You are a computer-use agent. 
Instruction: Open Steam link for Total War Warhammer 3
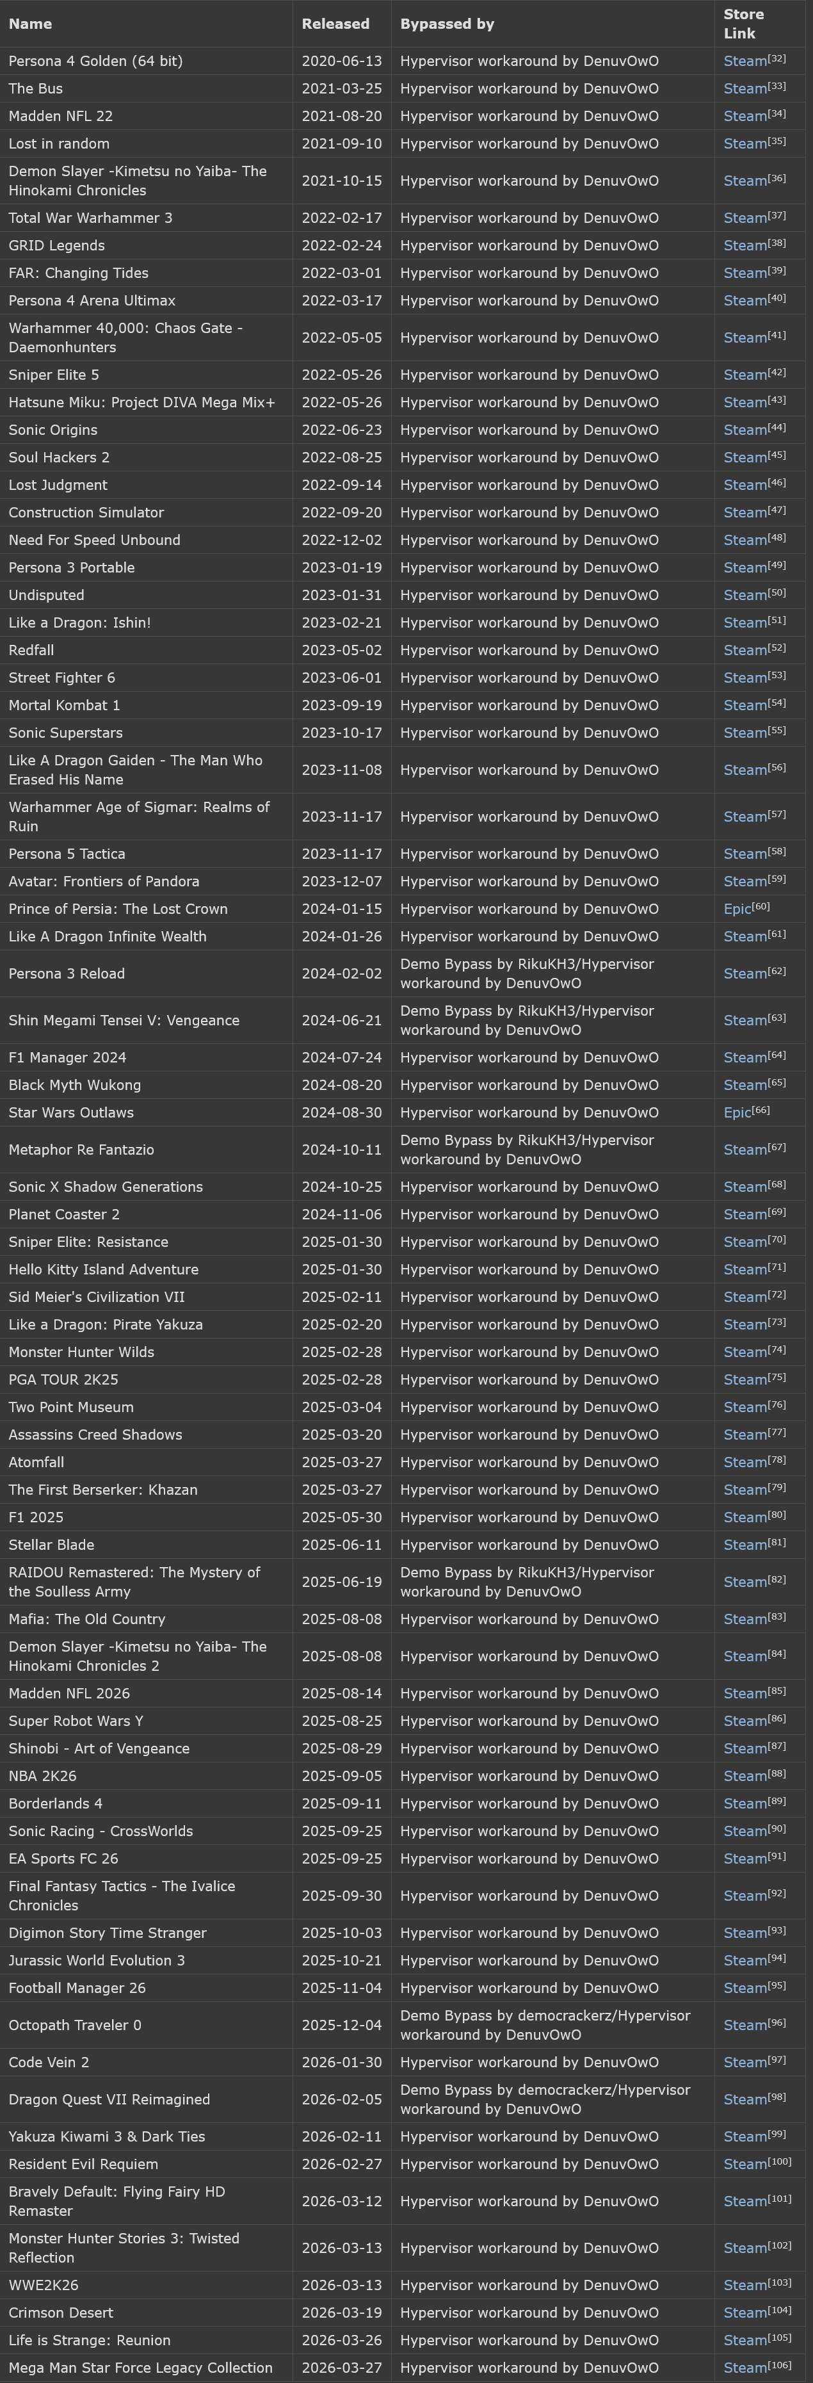point(745,218)
